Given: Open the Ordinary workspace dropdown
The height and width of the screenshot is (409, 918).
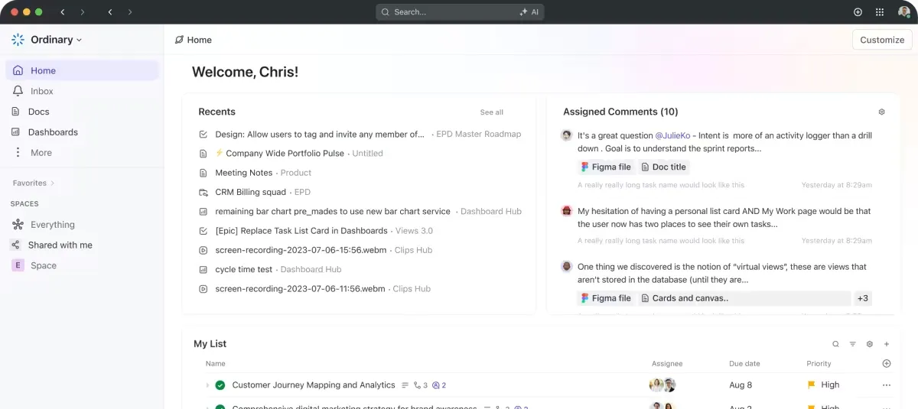Looking at the screenshot, I should tap(57, 40).
